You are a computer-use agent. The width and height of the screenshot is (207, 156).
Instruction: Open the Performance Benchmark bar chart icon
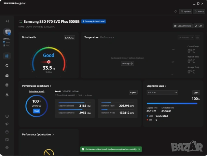7,75
